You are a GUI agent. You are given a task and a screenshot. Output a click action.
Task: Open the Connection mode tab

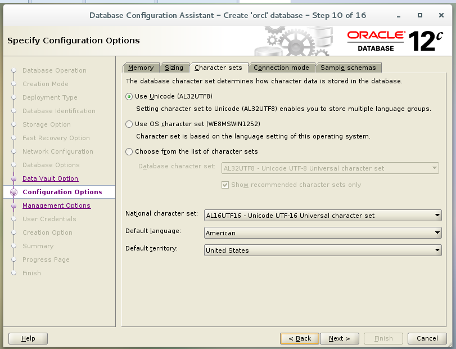tap(281, 68)
